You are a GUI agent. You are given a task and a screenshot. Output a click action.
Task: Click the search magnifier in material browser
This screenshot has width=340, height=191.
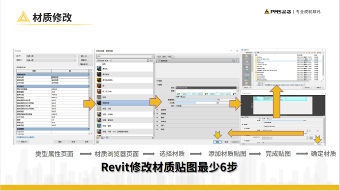[x=153, y=56]
